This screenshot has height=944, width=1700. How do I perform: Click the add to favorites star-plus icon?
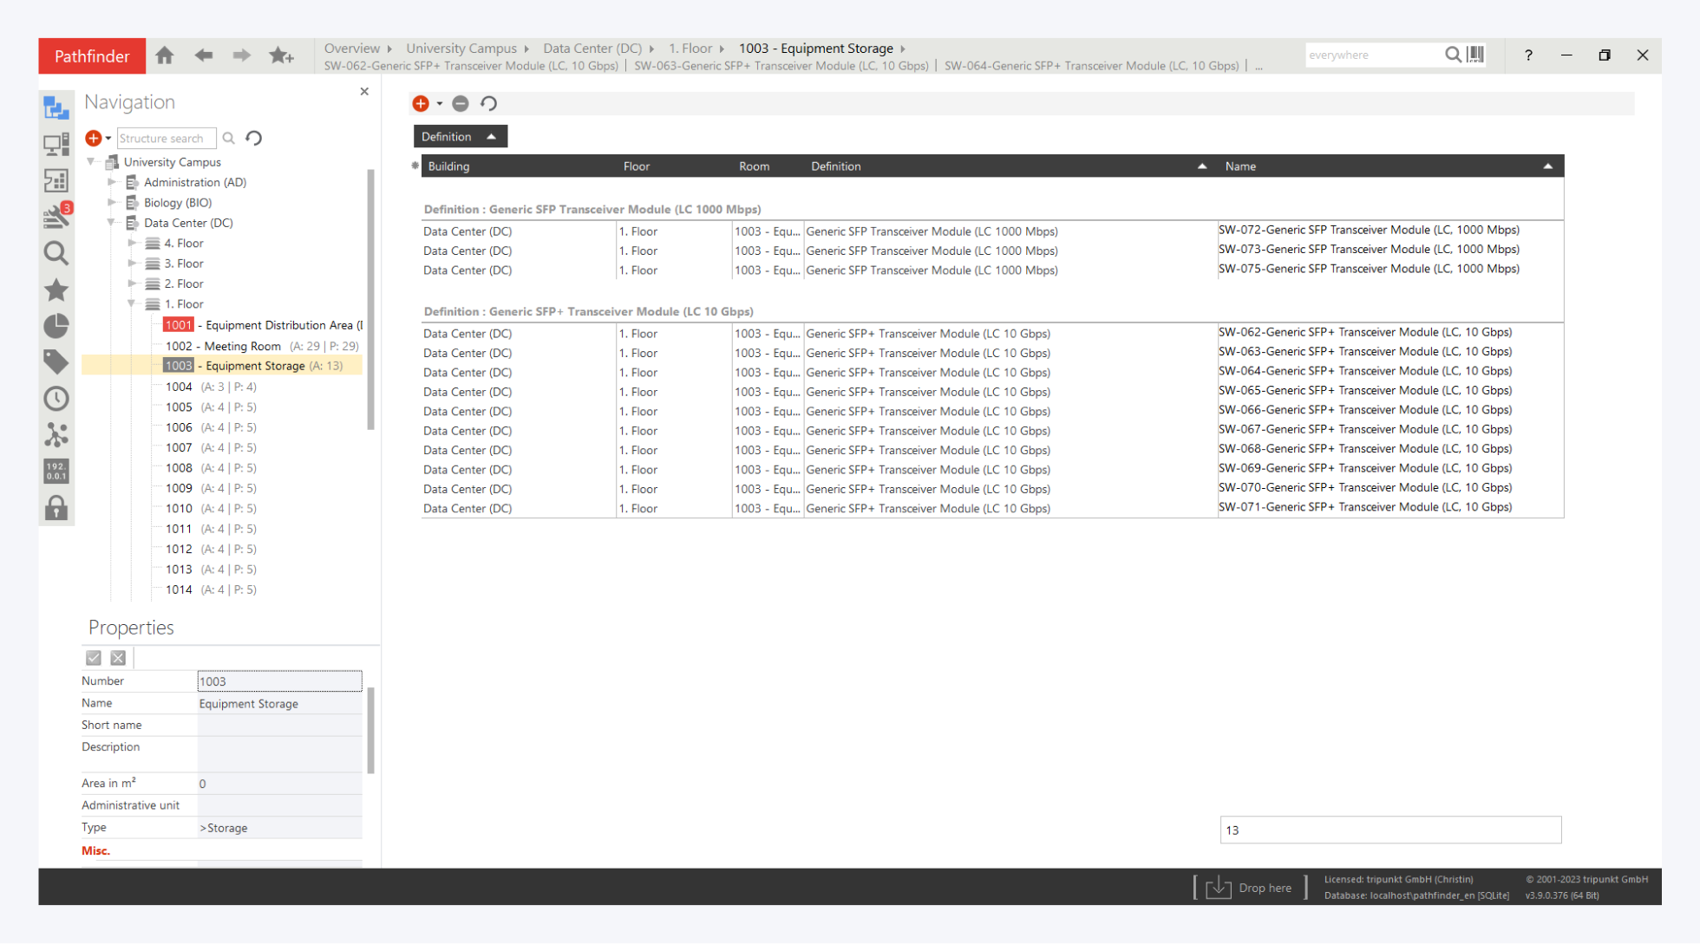coord(281,55)
